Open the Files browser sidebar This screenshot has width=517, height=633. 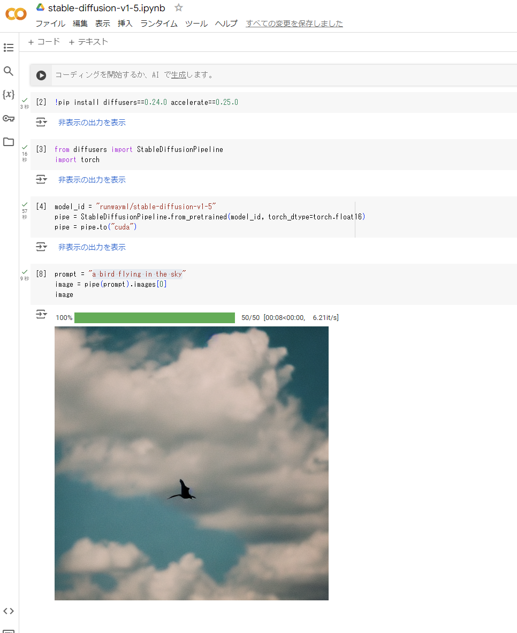[x=8, y=142]
